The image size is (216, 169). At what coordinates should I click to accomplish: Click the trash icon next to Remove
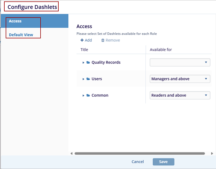103,40
